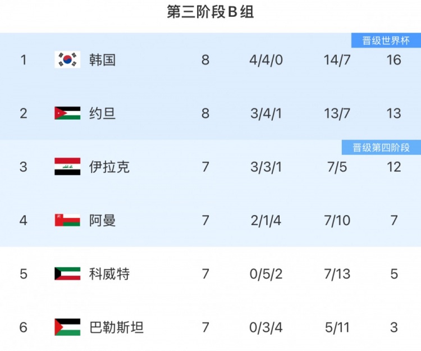
Task: Click South Korea's 16 points value
Action: 393,60
